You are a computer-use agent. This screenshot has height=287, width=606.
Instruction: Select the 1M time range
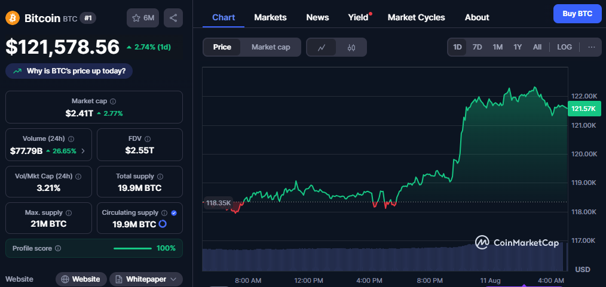pos(497,47)
